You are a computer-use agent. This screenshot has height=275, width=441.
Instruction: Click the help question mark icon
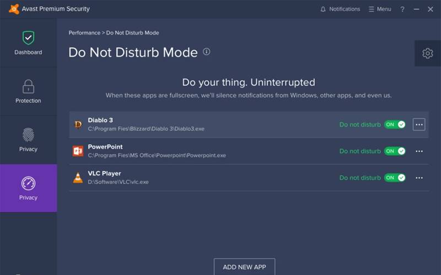[x=402, y=9]
